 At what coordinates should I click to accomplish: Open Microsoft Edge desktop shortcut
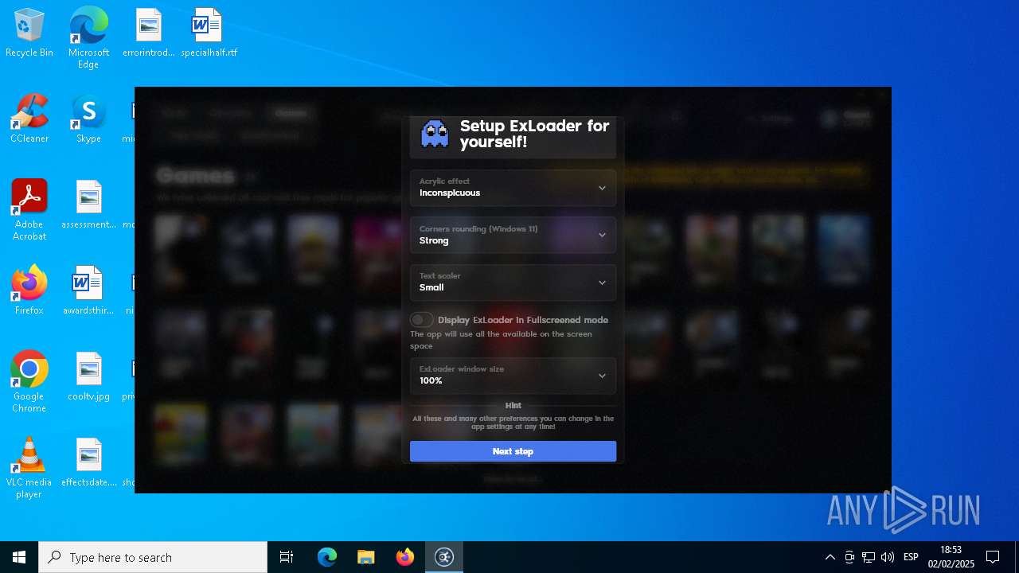[88, 38]
